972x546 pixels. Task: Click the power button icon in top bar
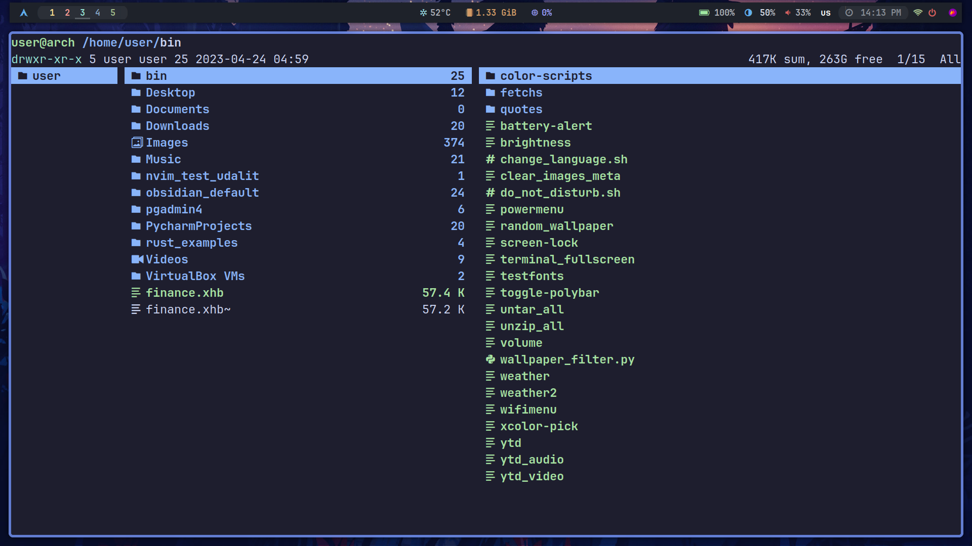(932, 13)
